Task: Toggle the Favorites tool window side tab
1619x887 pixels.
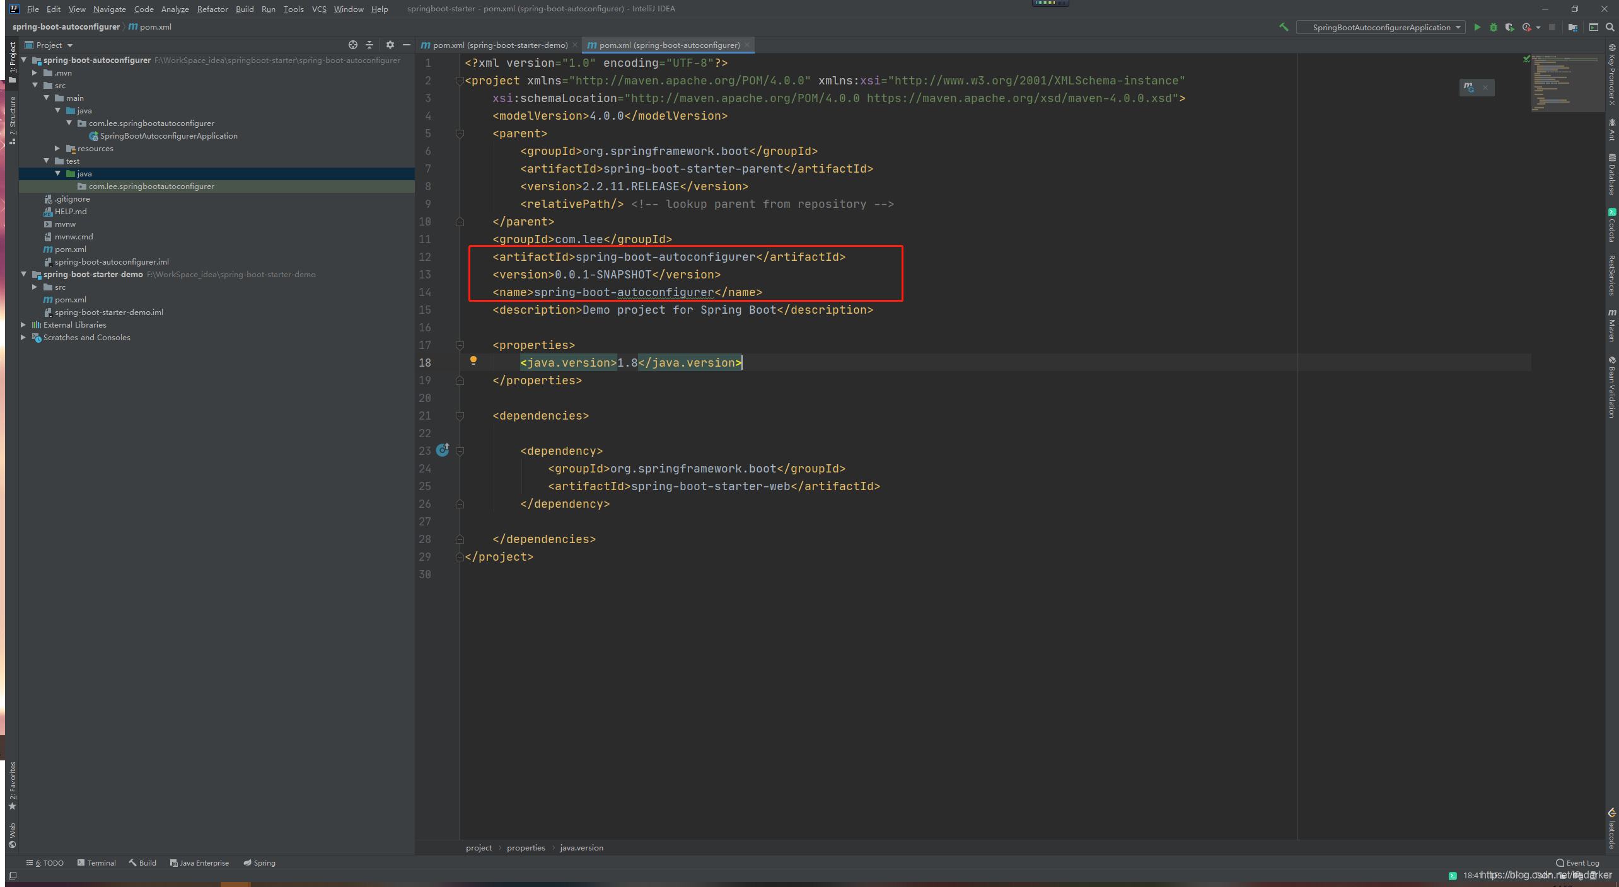Action: click(13, 786)
